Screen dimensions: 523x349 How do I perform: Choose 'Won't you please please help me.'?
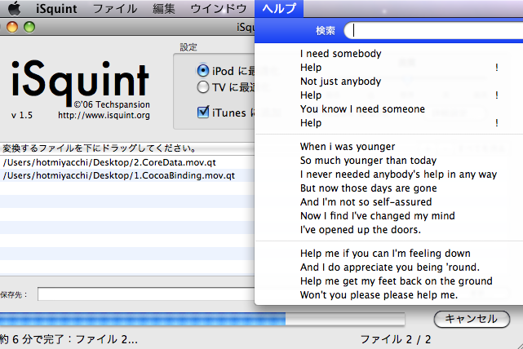coord(389,294)
